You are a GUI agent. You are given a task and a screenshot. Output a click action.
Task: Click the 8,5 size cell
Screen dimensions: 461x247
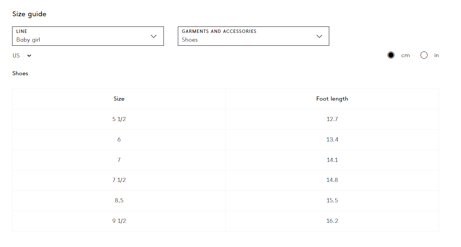tap(119, 200)
